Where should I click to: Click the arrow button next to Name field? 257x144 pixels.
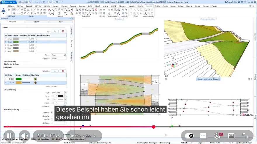point(65,55)
